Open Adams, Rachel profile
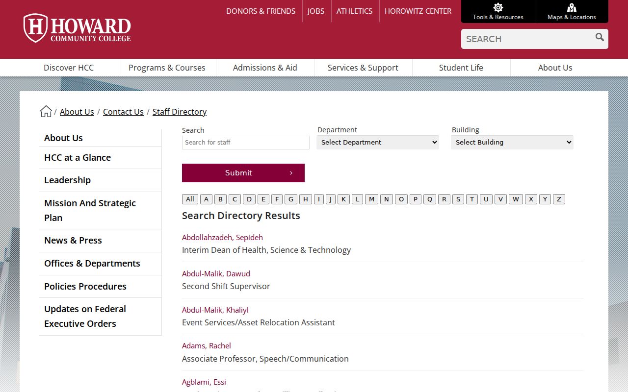Image resolution: width=628 pixels, height=392 pixels. pos(207,345)
